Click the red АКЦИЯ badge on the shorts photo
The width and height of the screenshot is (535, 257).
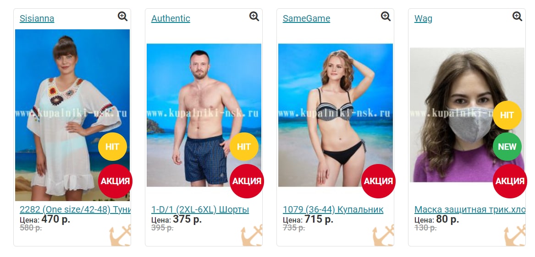pyautogui.click(x=247, y=181)
